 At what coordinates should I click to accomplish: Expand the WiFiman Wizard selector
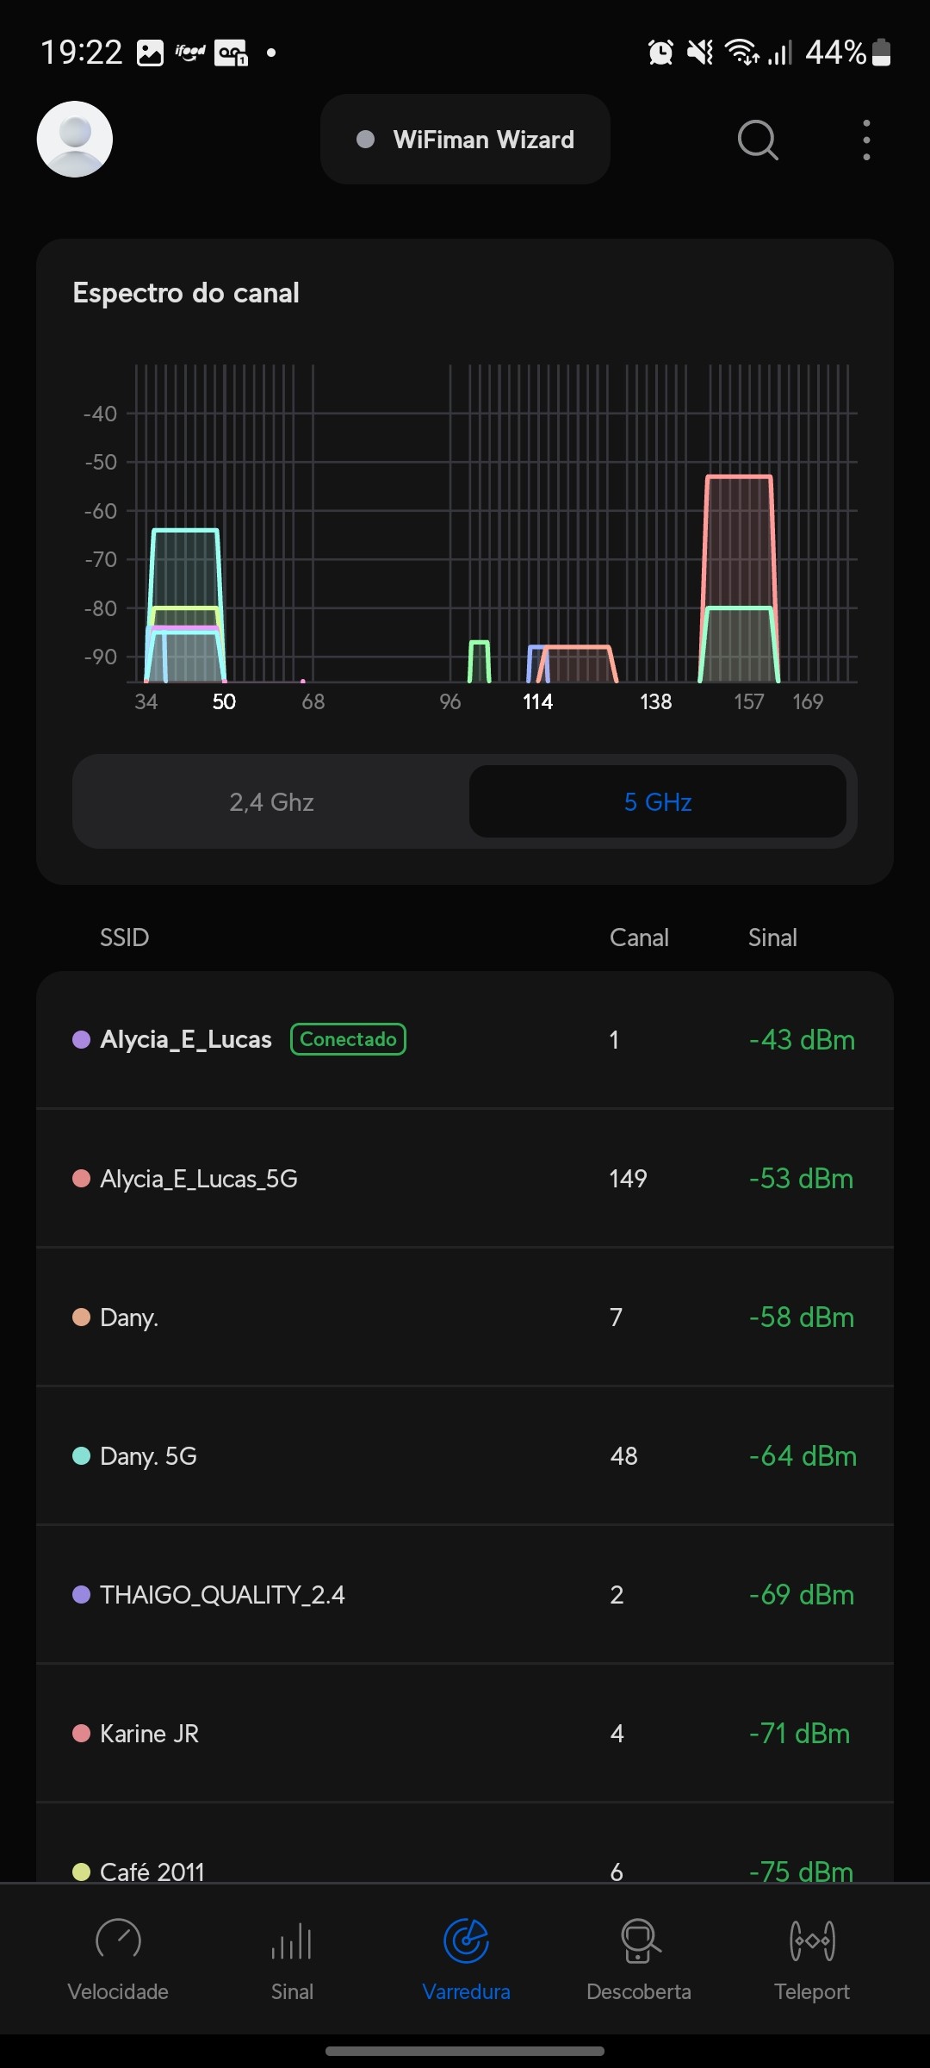pos(465,140)
